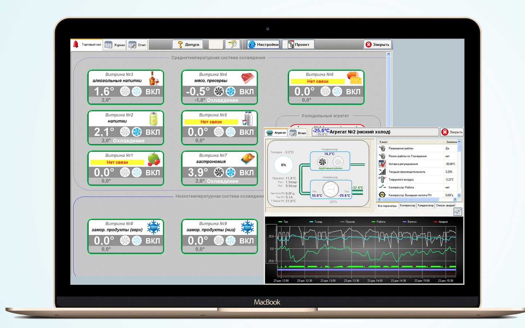Click the main panel scroll-up arrow
This screenshot has width=525, height=328.
[x=388, y=54]
